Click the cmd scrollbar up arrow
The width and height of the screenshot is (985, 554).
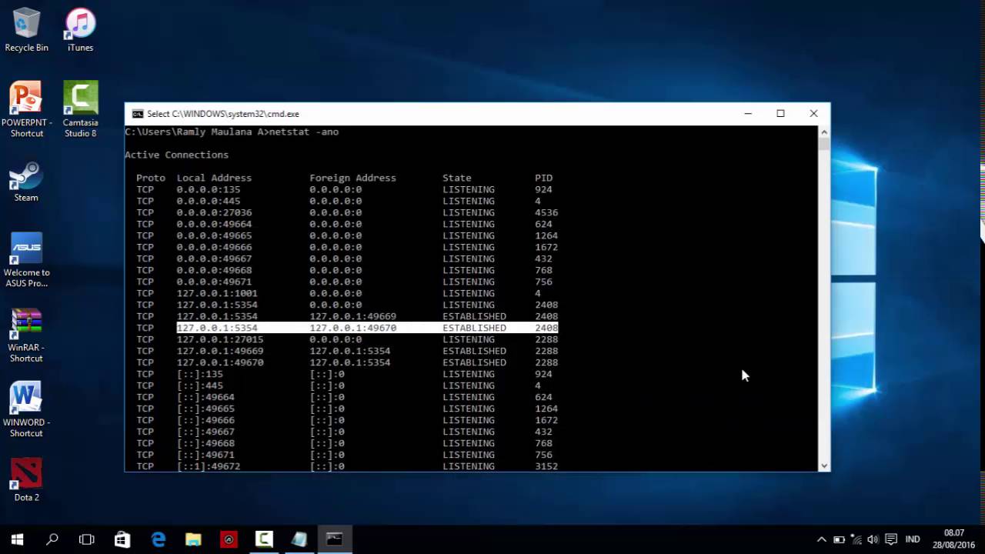click(824, 132)
